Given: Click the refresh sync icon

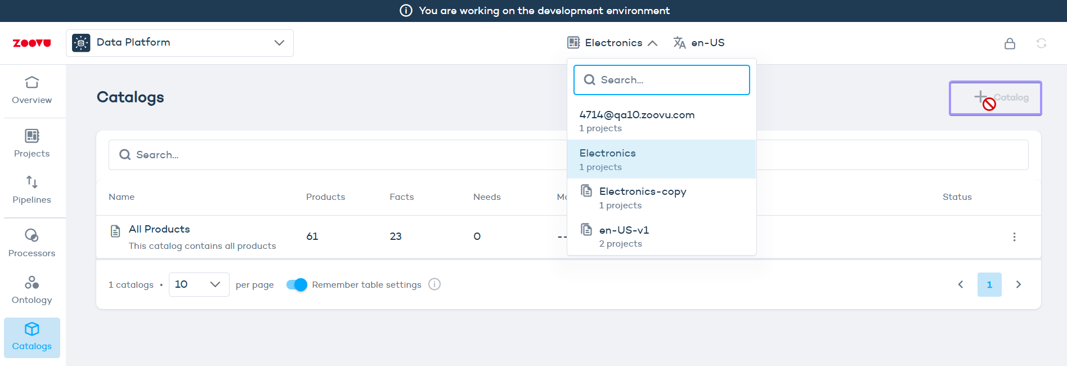Looking at the screenshot, I should [x=1041, y=43].
